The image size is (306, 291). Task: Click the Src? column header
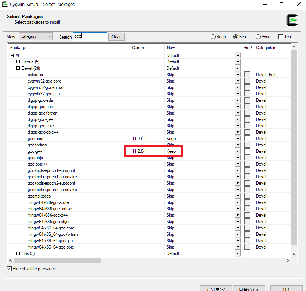click(x=247, y=48)
